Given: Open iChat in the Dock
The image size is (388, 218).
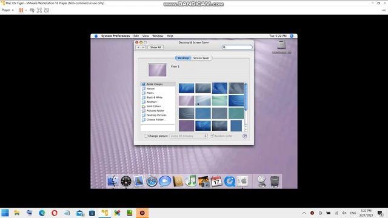Looking at the screenshot, I should 165,182.
